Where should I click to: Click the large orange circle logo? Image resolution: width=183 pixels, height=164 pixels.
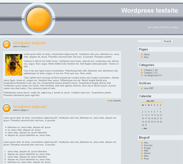tap(38, 19)
